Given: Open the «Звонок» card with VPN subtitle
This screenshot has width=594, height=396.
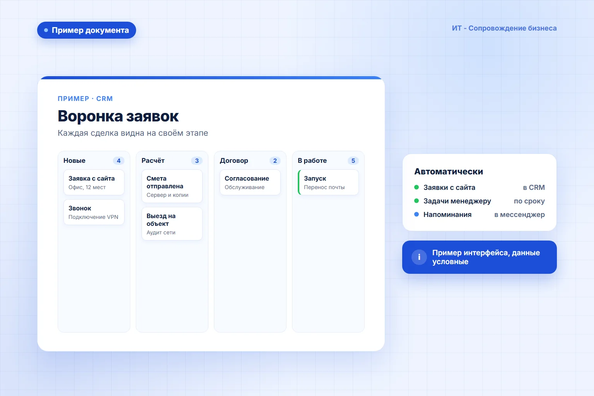Looking at the screenshot, I should [94, 212].
